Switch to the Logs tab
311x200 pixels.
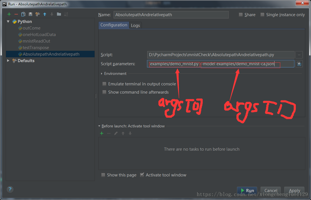pyautogui.click(x=135, y=26)
